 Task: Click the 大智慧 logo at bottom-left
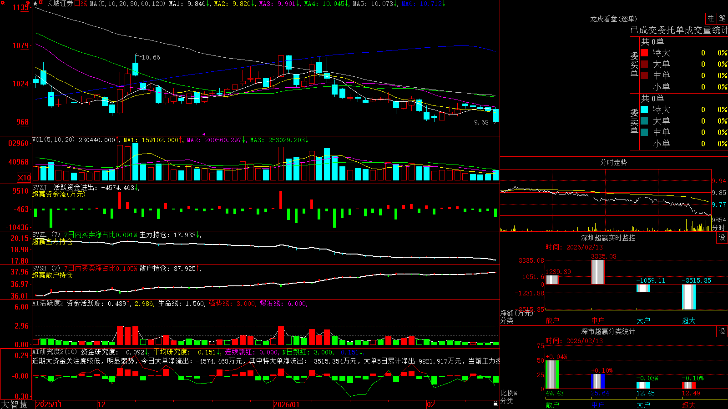pos(14,404)
